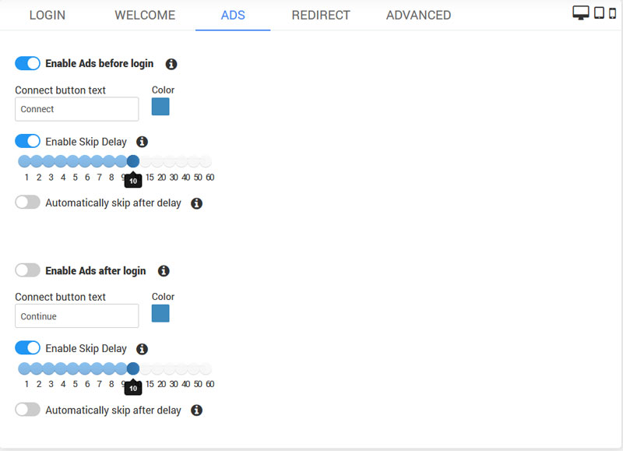Open the ADVANCED tab
623x451 pixels.
pos(418,16)
